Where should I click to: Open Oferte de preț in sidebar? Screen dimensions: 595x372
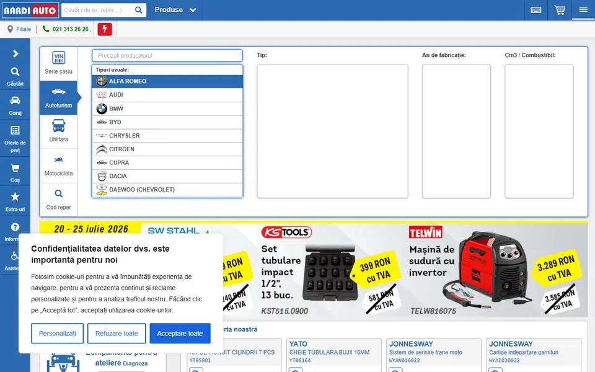[15, 139]
